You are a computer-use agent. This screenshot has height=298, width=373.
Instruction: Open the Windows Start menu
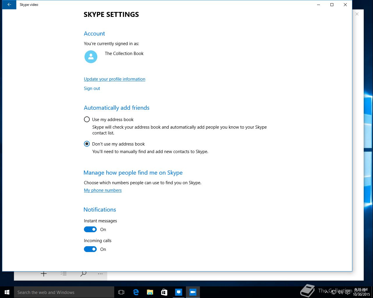pyautogui.click(x=7, y=292)
